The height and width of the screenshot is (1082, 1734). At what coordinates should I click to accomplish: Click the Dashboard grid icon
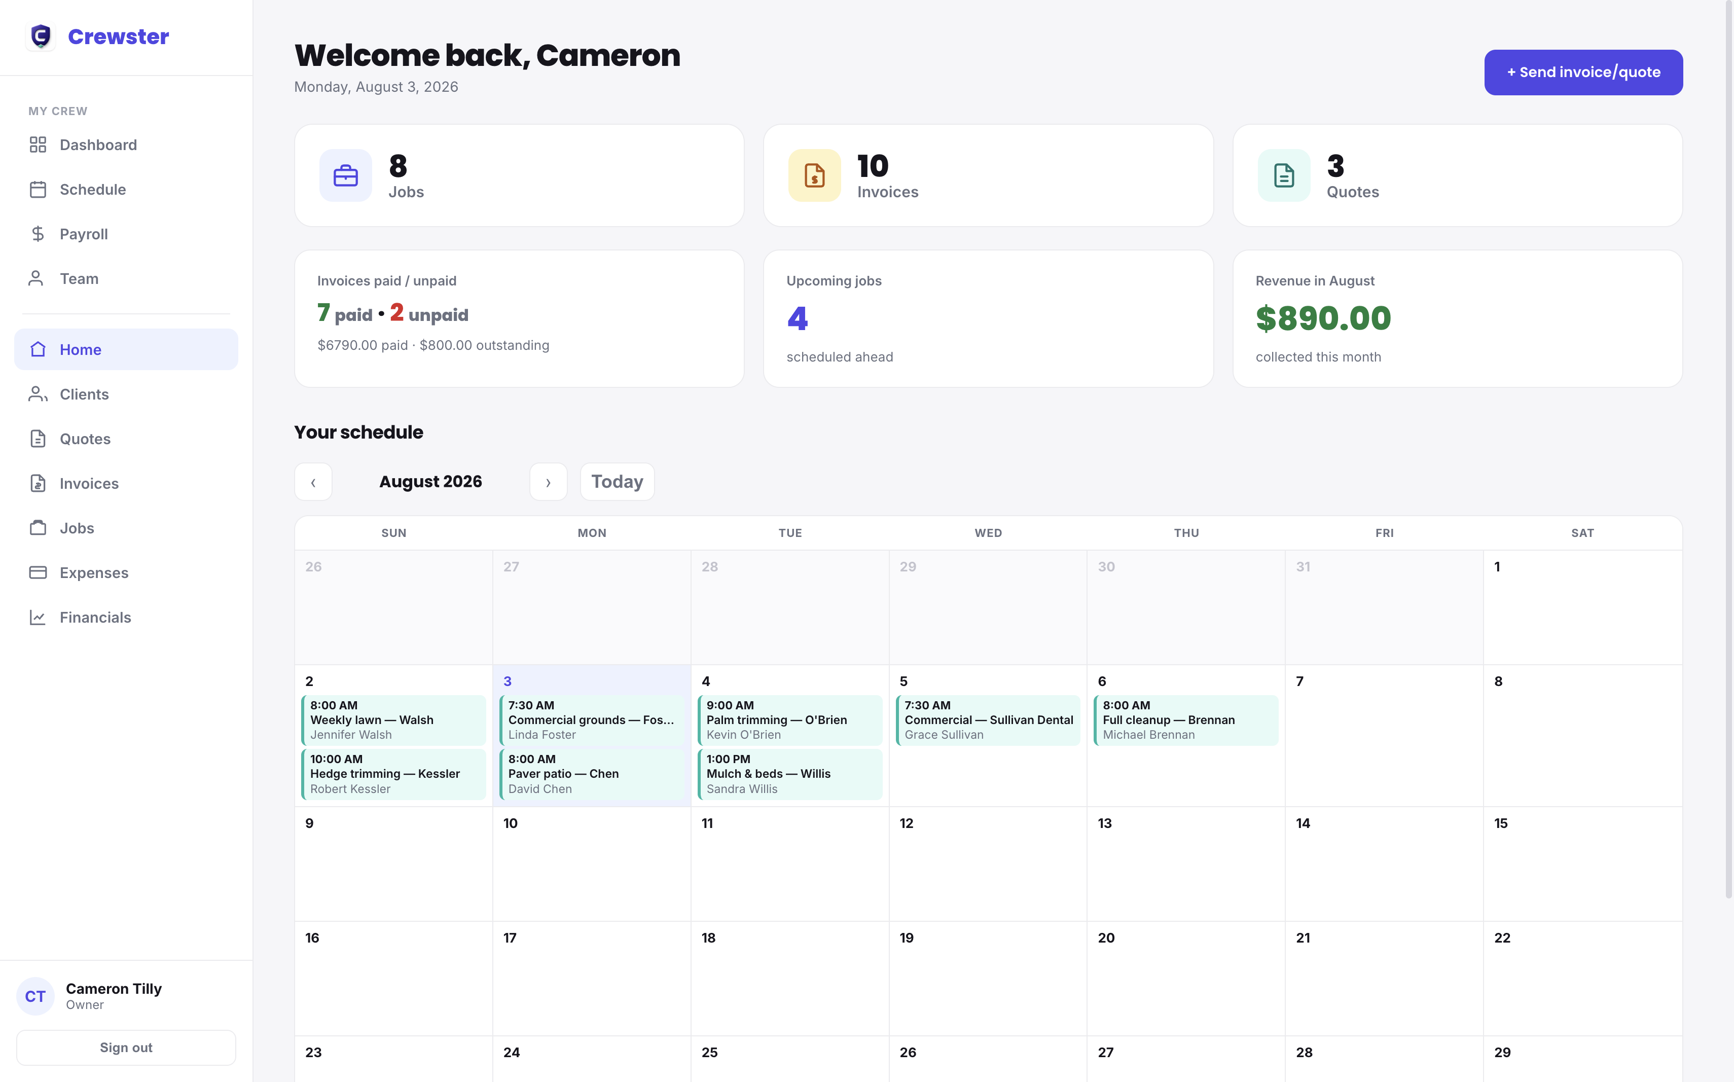pyautogui.click(x=38, y=145)
